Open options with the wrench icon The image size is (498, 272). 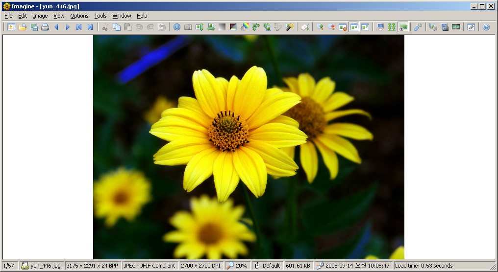click(x=418, y=27)
